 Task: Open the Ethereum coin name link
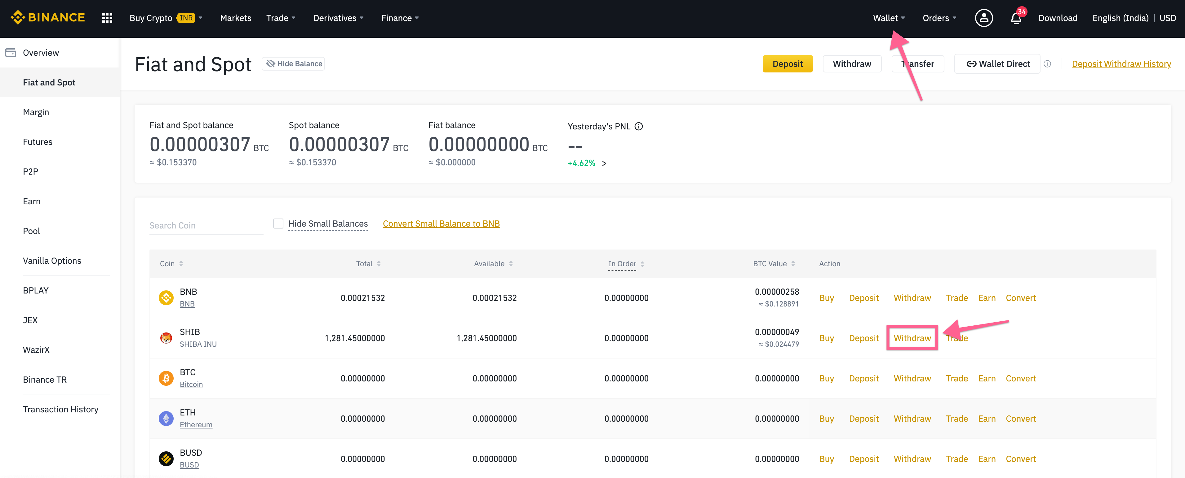[196, 425]
